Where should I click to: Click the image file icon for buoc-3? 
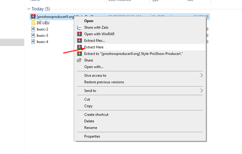(33, 35)
